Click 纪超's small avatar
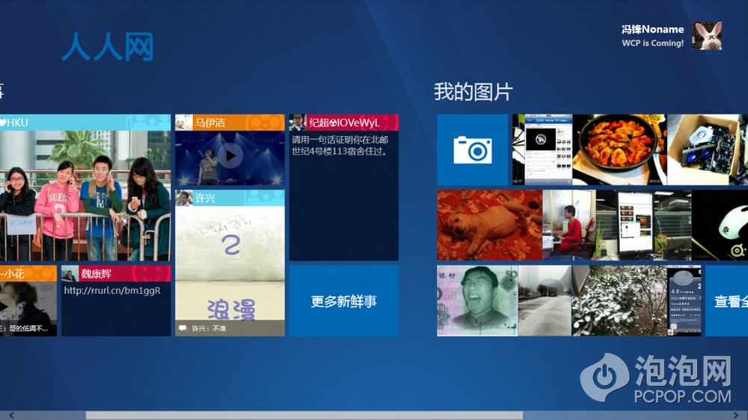Image resolution: width=748 pixels, height=420 pixels. (298, 123)
